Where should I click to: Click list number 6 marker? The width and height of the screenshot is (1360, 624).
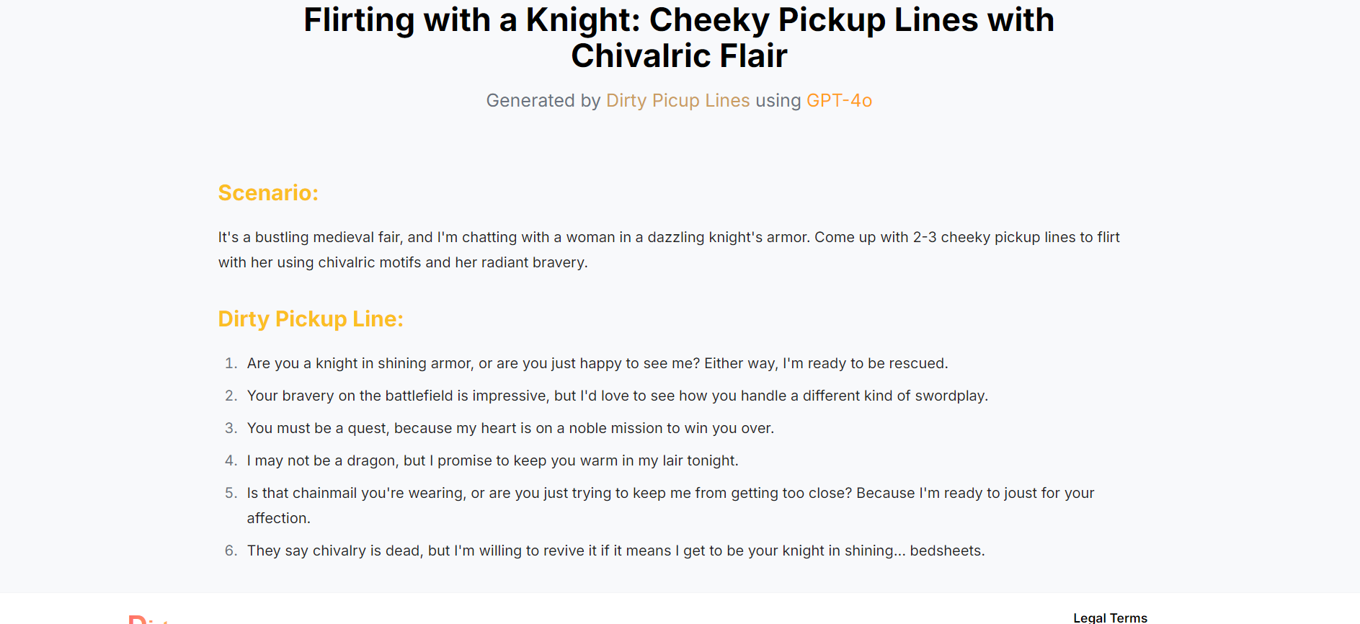(x=231, y=551)
